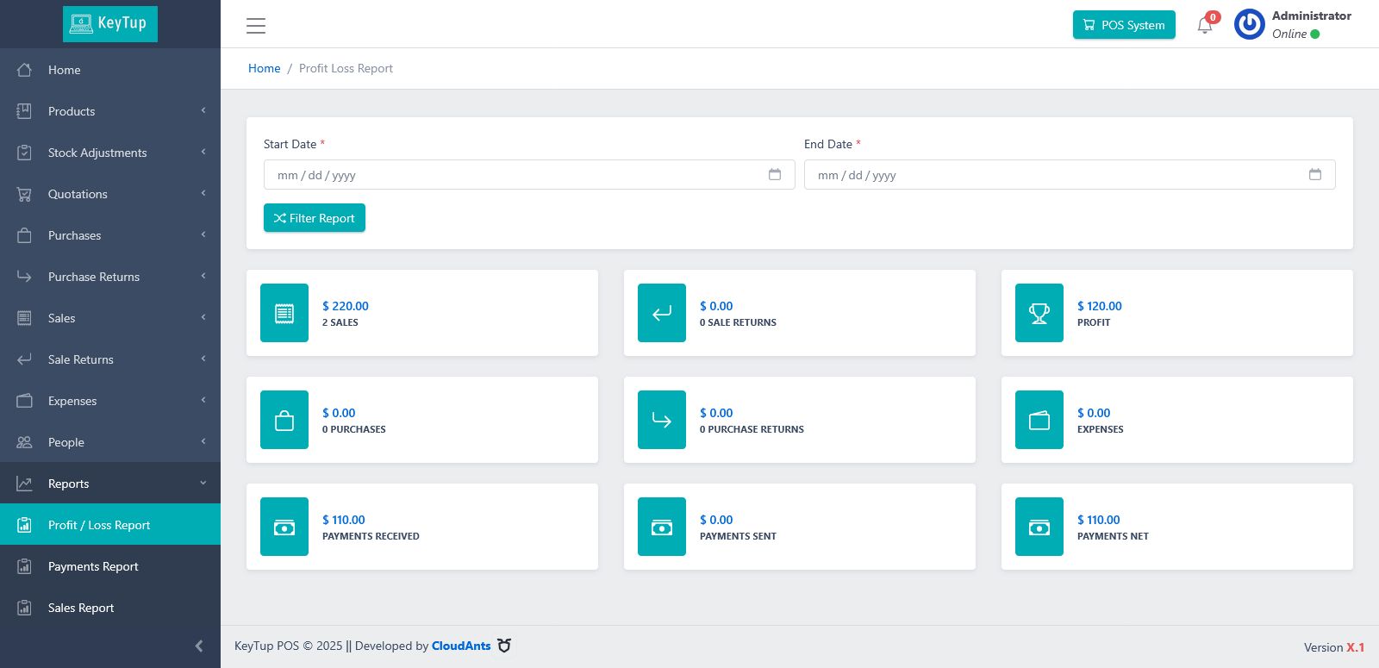The height and width of the screenshot is (668, 1379).
Task: Open Start Date calendar picker icon
Action: coord(775,174)
